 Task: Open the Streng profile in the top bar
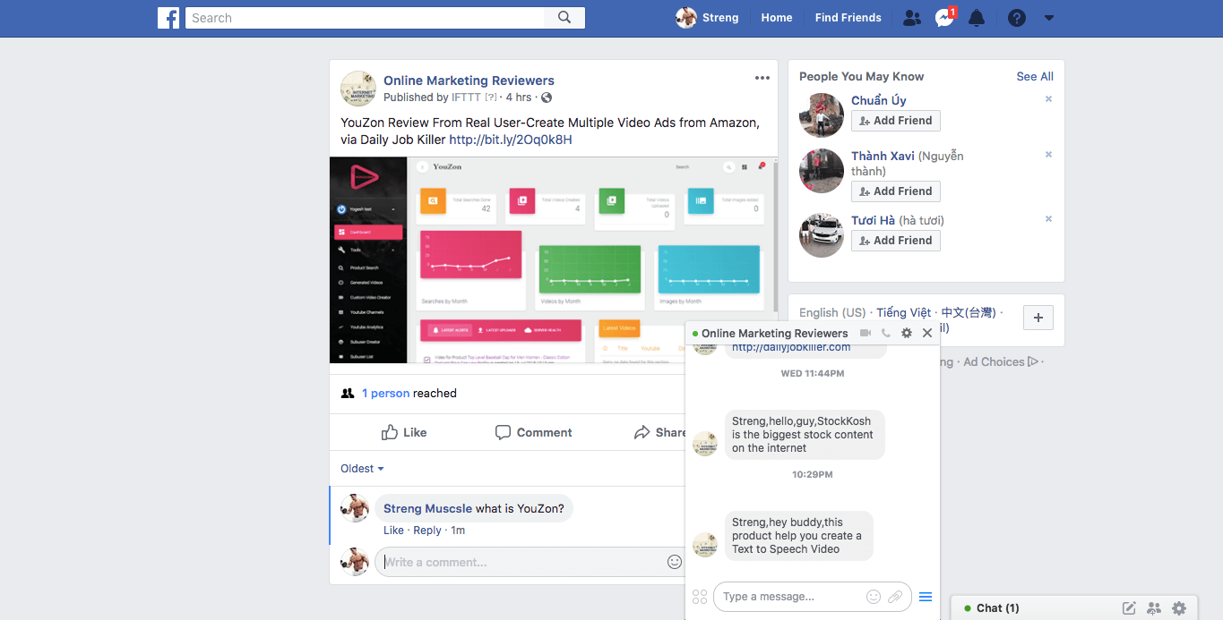click(x=708, y=18)
